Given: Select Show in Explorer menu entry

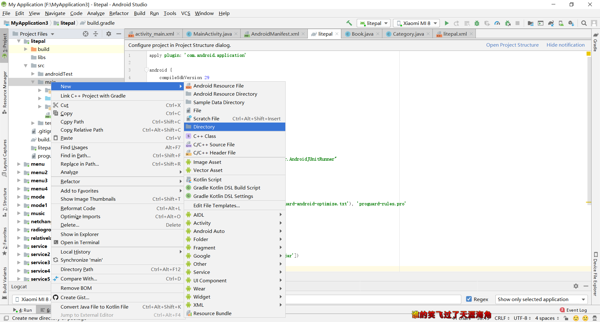Looking at the screenshot, I should tap(117, 234).
